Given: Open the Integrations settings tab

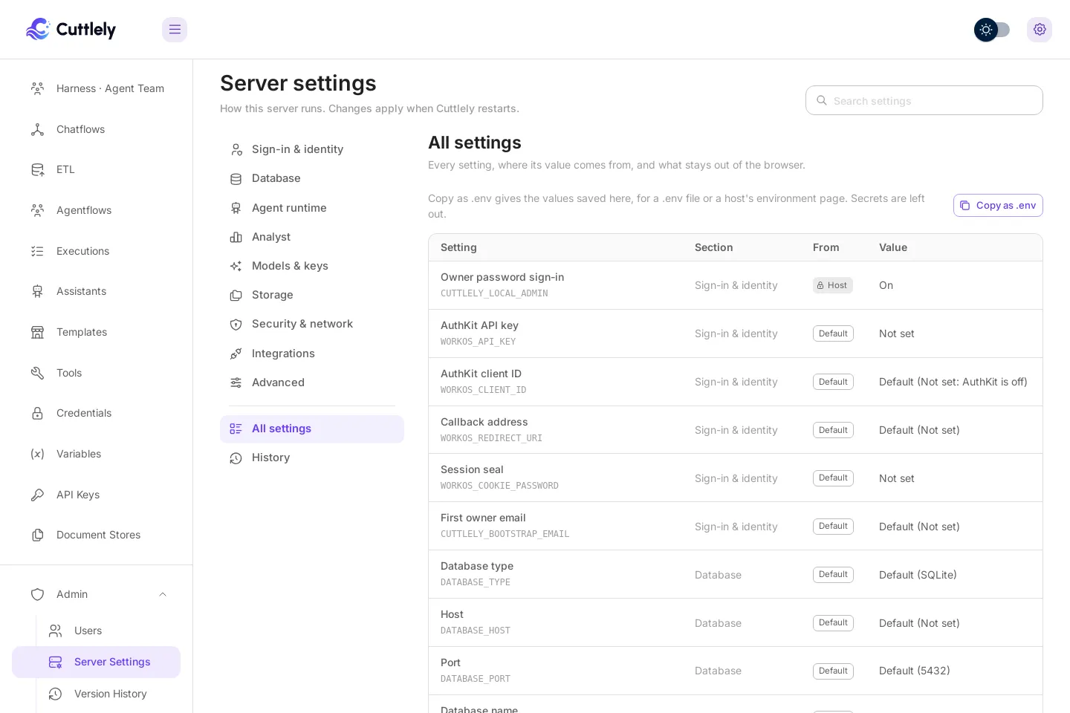Looking at the screenshot, I should pos(312,354).
